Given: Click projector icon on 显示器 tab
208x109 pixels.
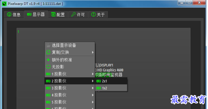Looking at the screenshot, I should tap(29, 14).
